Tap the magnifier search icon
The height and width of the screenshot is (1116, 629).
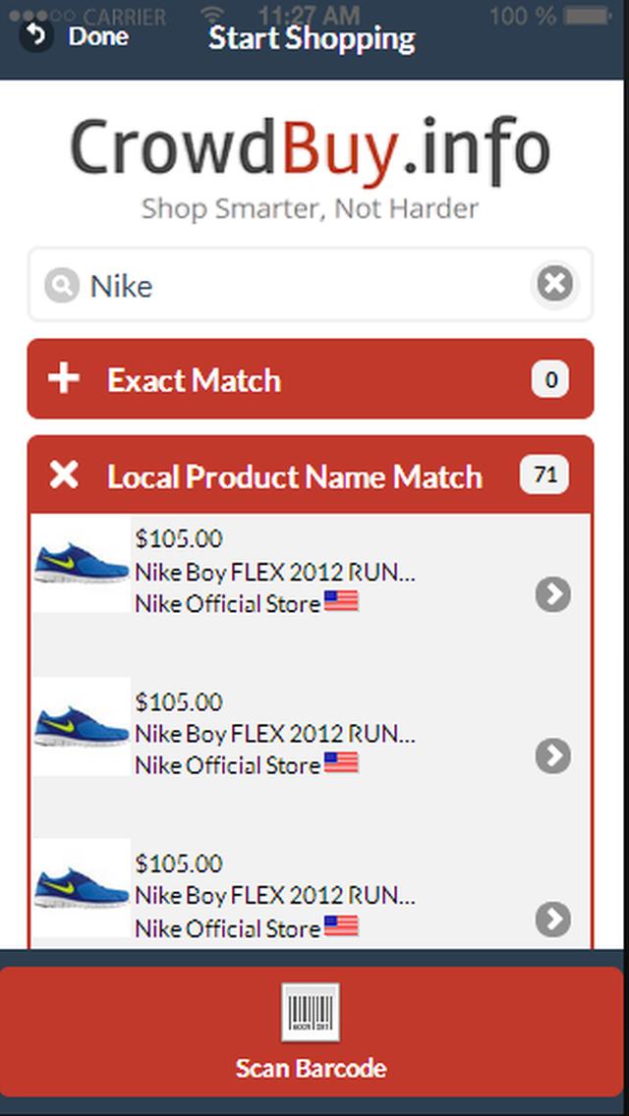tap(61, 286)
